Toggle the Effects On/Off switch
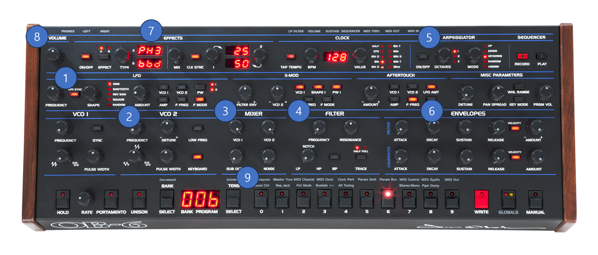Screen dimensions: 598x255 coord(86,56)
